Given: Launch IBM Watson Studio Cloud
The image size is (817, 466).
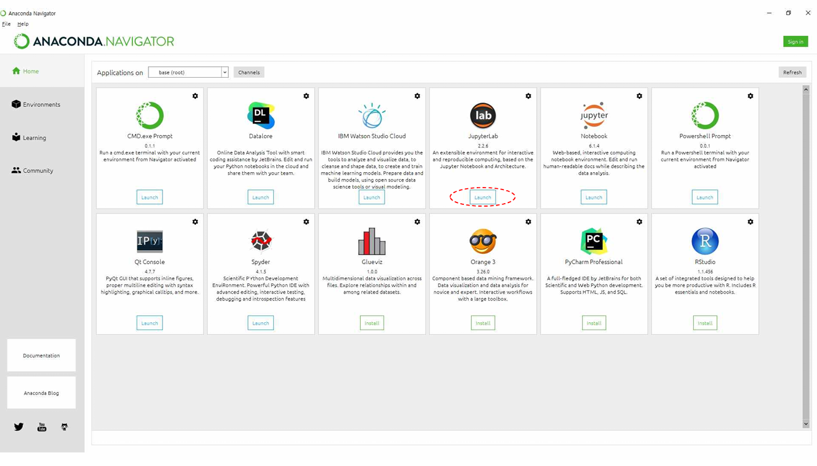Looking at the screenshot, I should (x=372, y=198).
